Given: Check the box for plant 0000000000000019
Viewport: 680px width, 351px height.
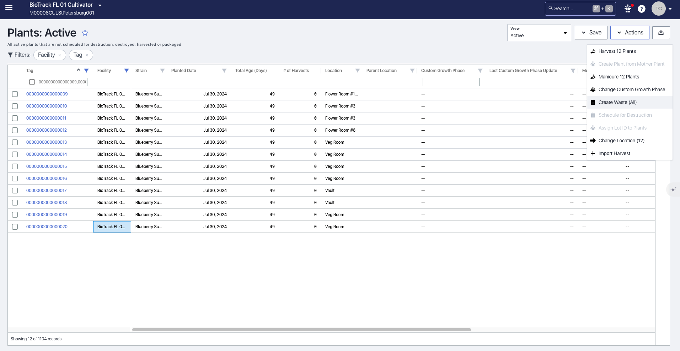Looking at the screenshot, I should pos(15,215).
